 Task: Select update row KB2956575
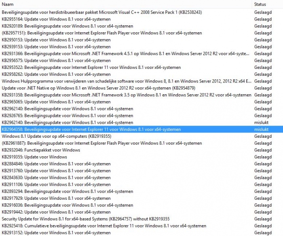(x=141, y=60)
